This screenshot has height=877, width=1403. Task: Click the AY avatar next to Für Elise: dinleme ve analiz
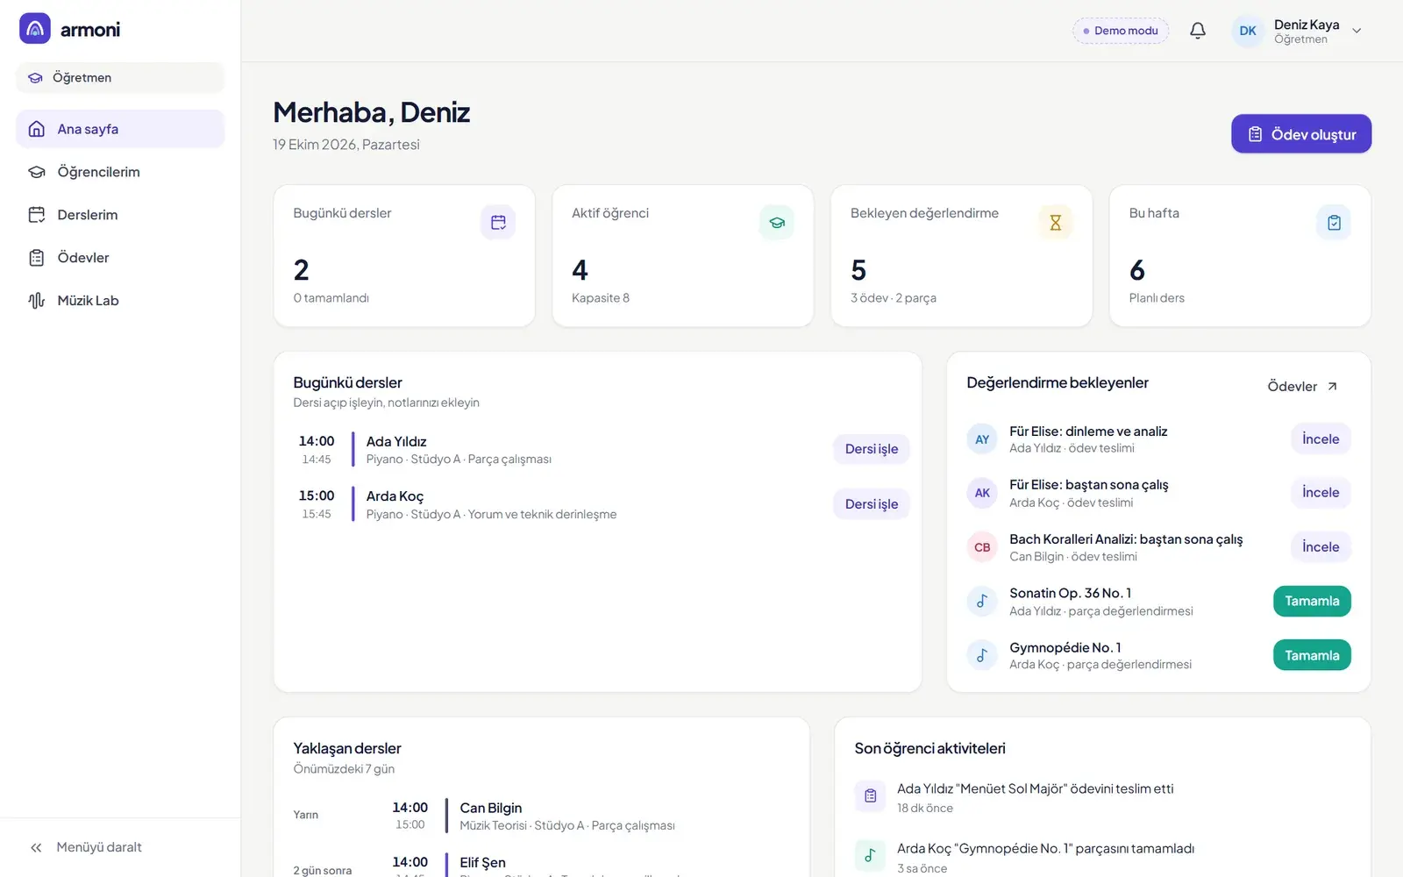click(982, 439)
